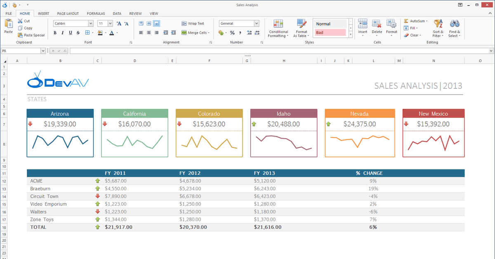Click the Cut scissors icon
The height and width of the screenshot is (259, 495).
[20, 21]
